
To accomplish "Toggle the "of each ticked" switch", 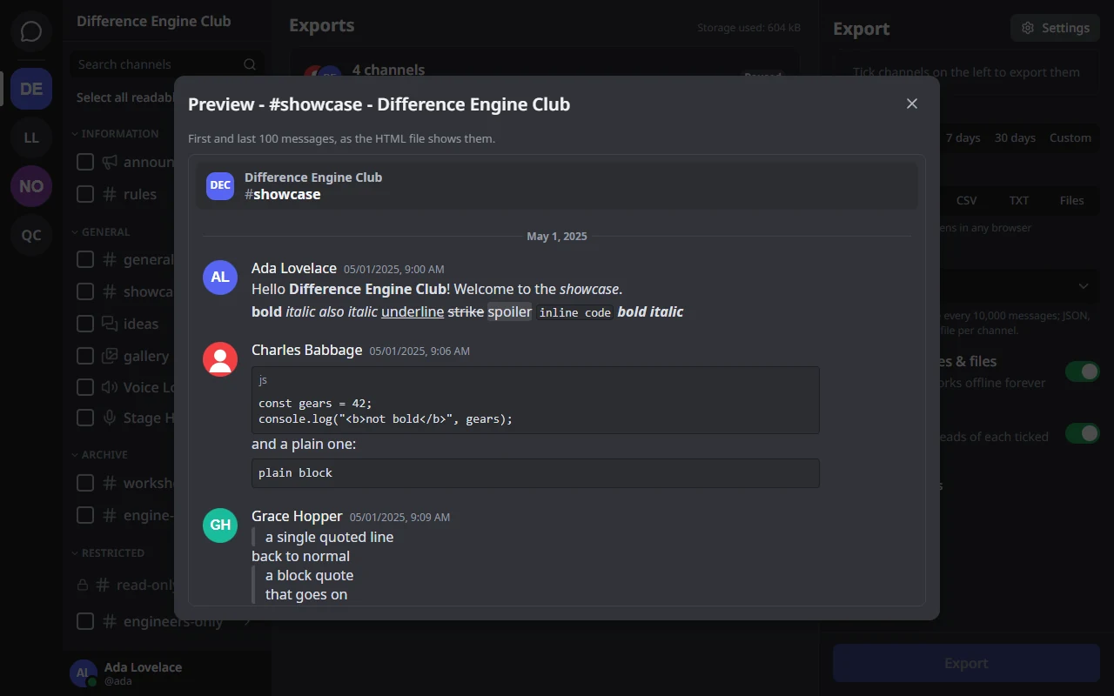I will click(x=1084, y=433).
